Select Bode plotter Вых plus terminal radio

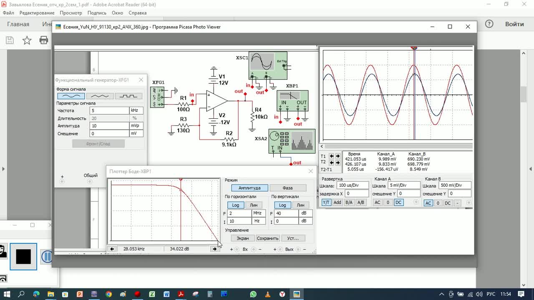280,249
